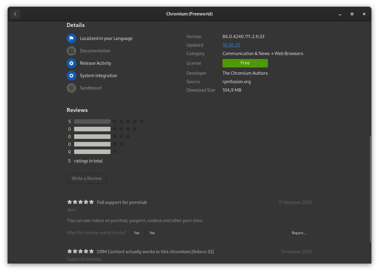Click the one-star rating bar
The width and height of the screenshot is (379, 272).
[92, 152]
